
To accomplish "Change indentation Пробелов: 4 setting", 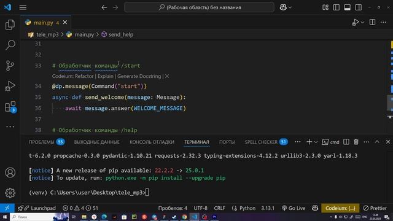I will pos(173,208).
